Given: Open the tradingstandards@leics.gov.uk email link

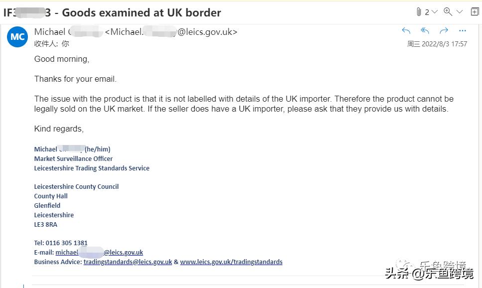Looking at the screenshot, I should (127, 262).
